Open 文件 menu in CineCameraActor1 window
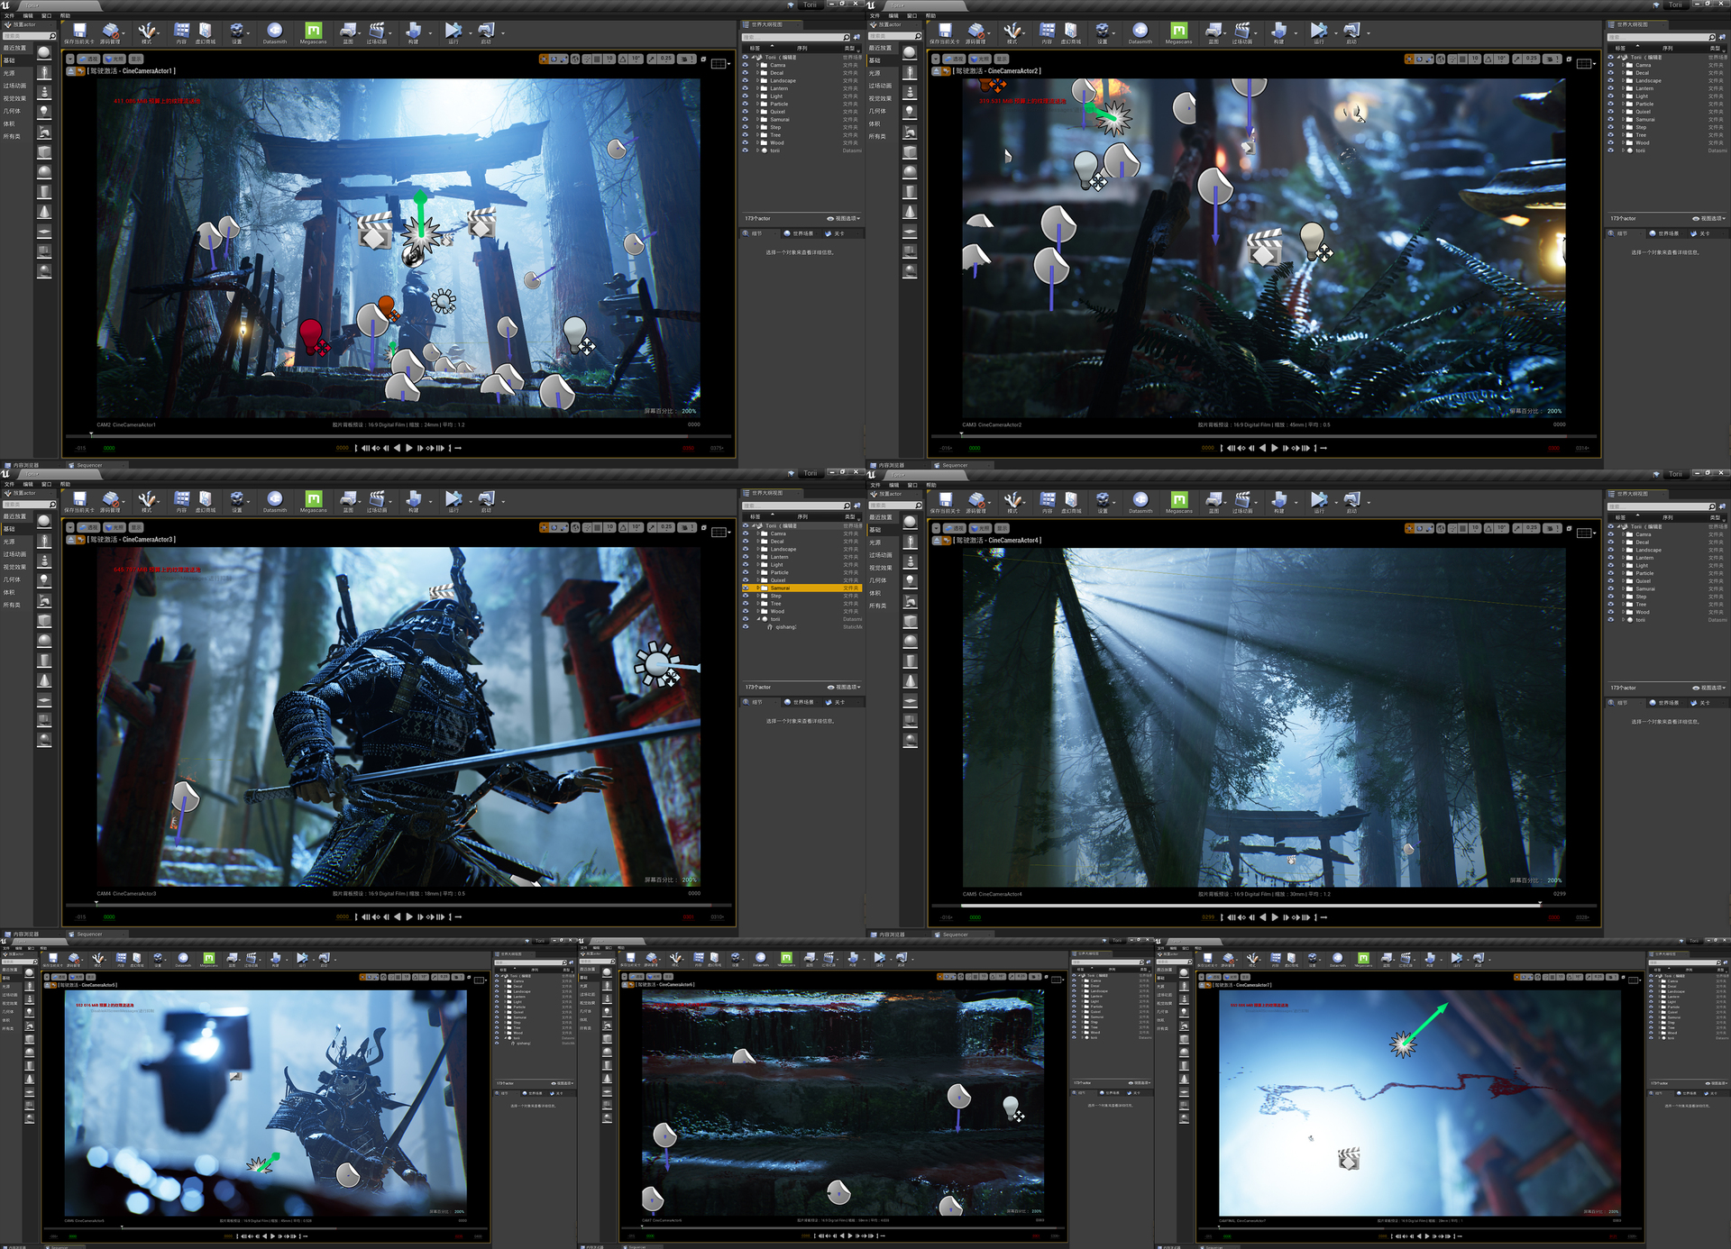Image resolution: width=1731 pixels, height=1249 pixels. (x=9, y=15)
